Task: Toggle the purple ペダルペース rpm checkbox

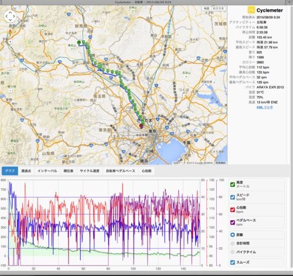Action: pos(233,222)
